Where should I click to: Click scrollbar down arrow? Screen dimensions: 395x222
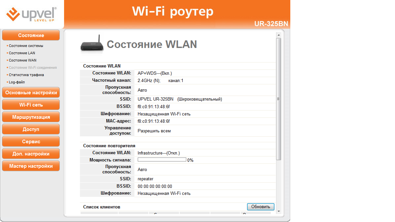click(279, 211)
